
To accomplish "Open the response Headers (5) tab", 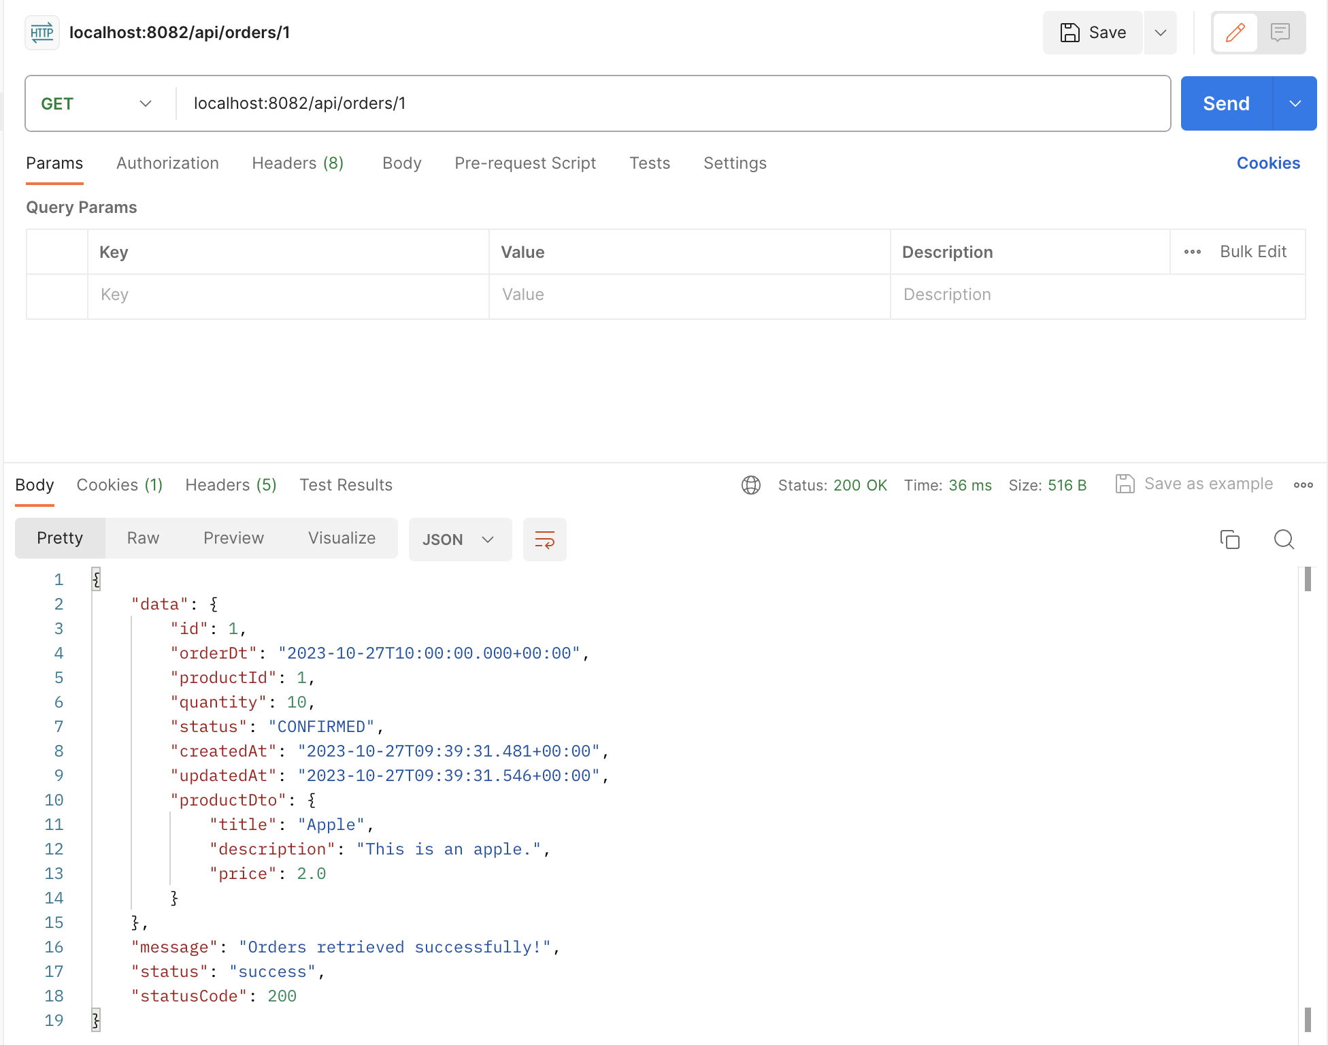I will coord(231,485).
